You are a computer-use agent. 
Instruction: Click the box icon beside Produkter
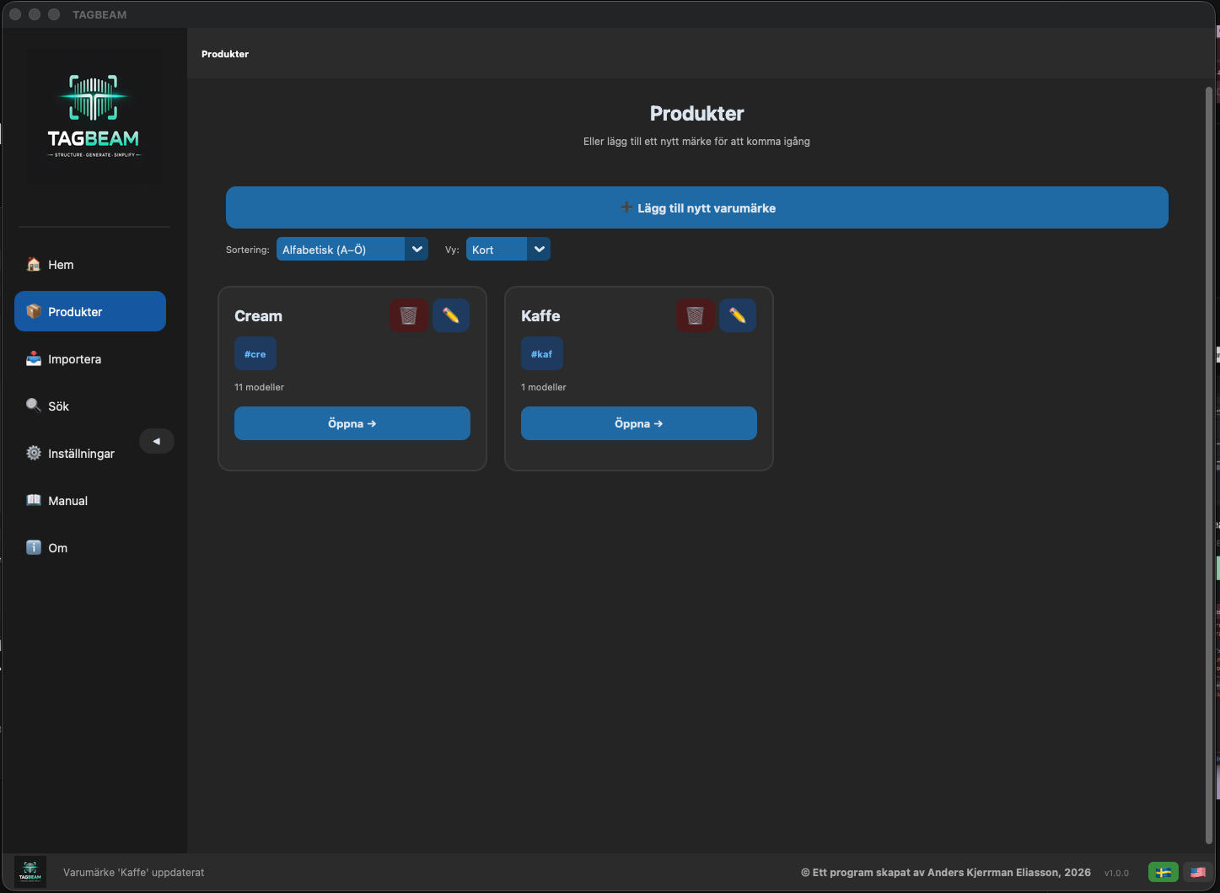tap(34, 311)
